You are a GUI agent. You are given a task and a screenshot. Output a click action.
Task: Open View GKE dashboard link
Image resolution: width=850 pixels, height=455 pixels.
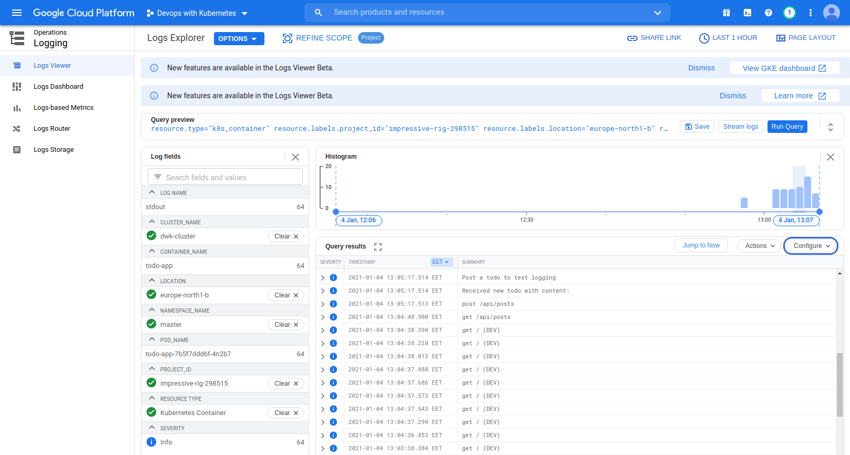coord(784,68)
